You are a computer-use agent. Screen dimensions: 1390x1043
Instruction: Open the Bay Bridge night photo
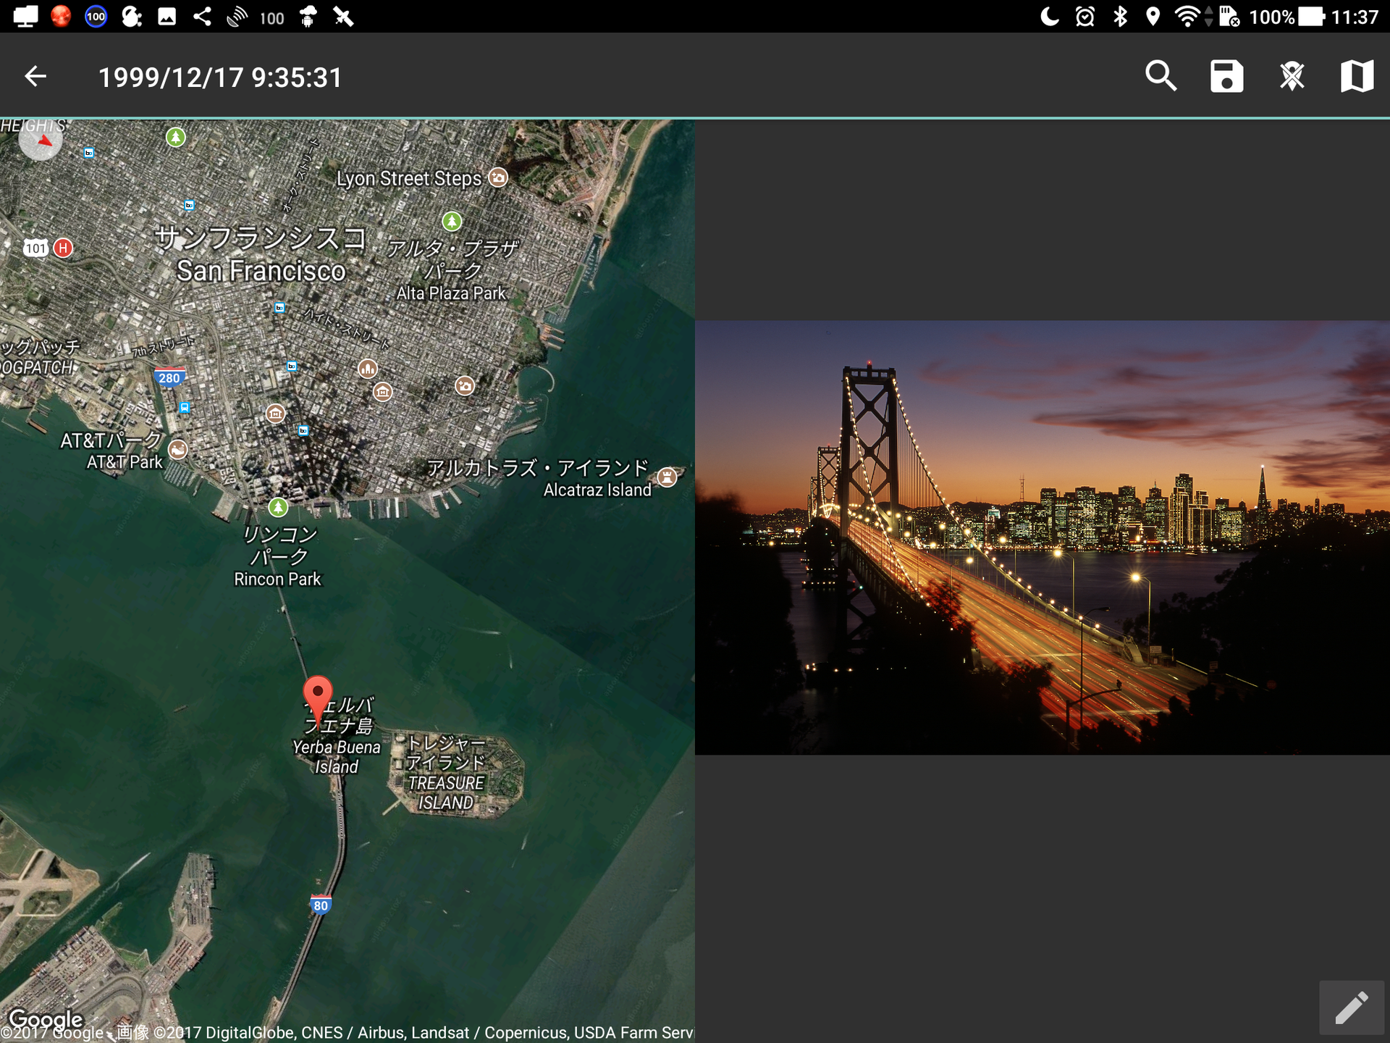coord(1042,537)
